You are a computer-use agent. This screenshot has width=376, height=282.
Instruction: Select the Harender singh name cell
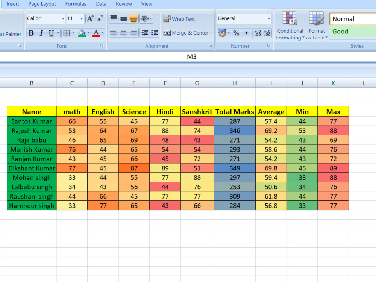point(32,206)
